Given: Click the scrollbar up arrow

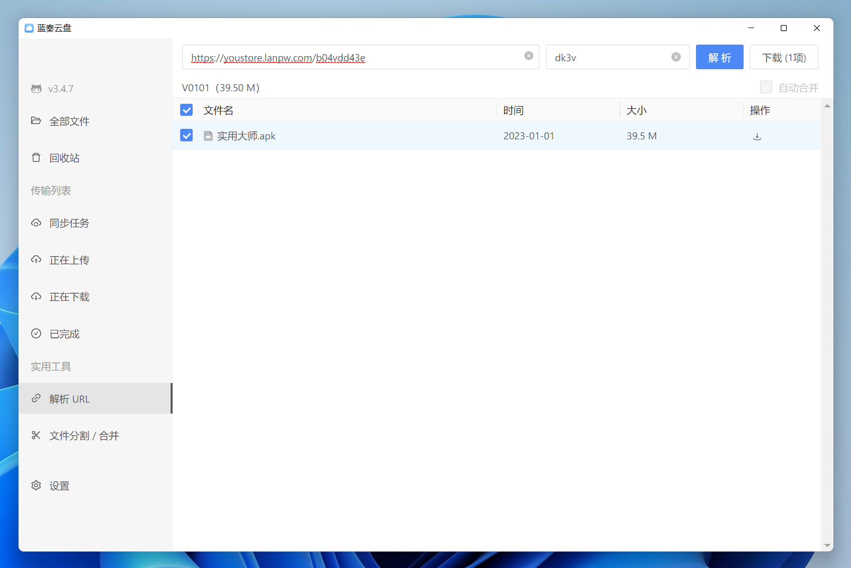Looking at the screenshot, I should coord(827,106).
